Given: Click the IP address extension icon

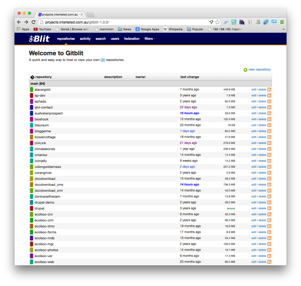Looking at the screenshot, I should click(274, 22).
